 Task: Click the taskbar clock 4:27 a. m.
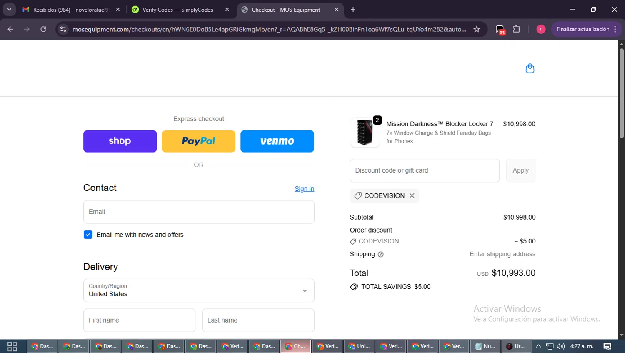click(582, 346)
